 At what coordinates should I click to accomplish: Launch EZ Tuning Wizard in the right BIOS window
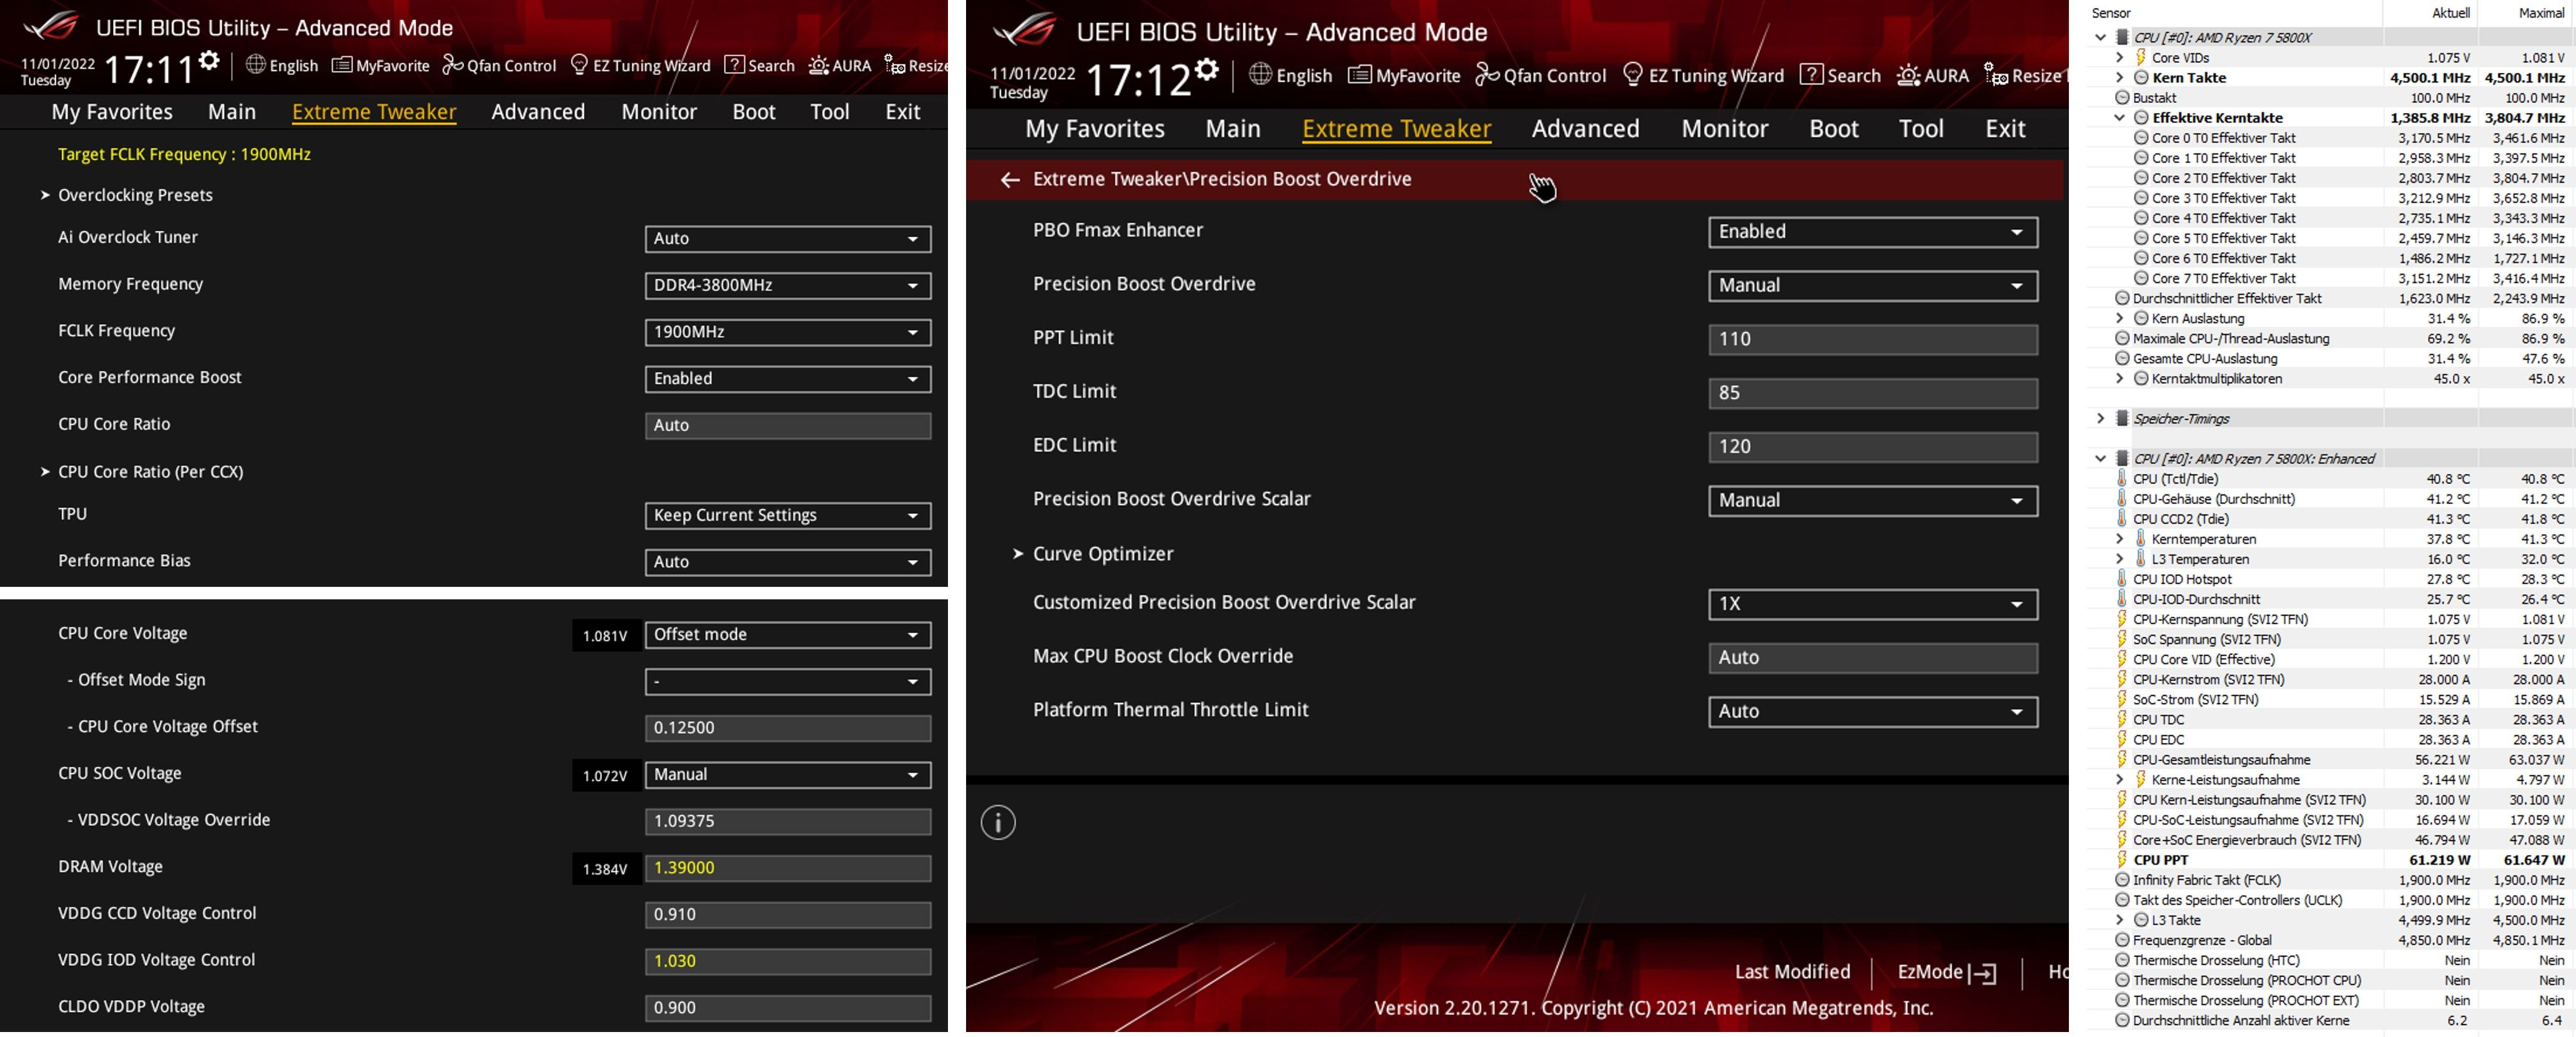(1703, 76)
